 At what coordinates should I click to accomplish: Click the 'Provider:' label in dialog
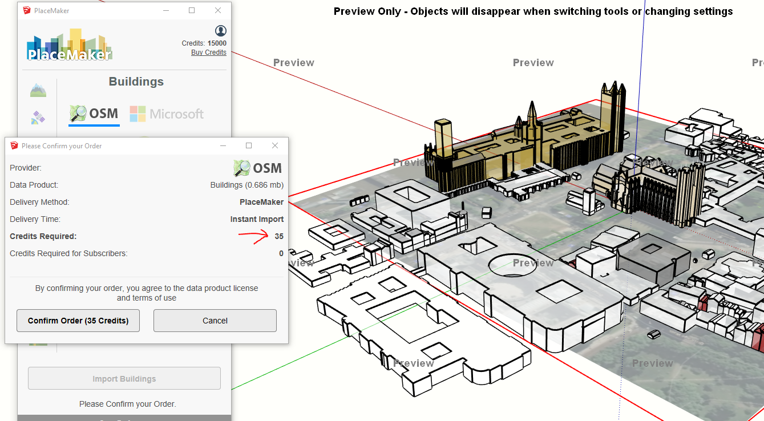click(x=26, y=168)
